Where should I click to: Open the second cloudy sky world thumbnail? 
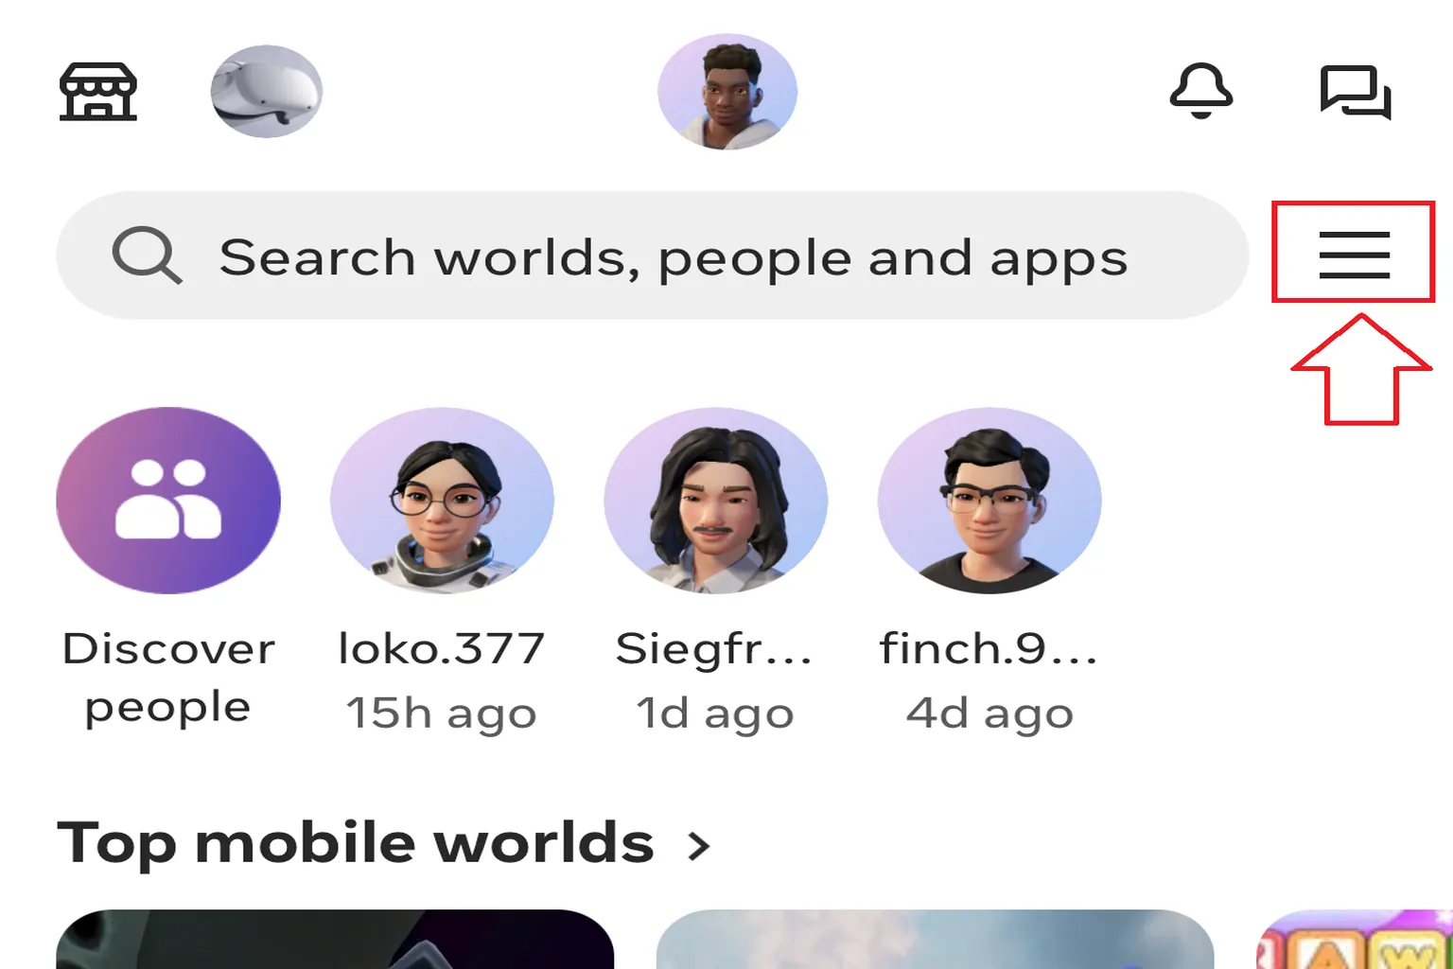[935, 939]
